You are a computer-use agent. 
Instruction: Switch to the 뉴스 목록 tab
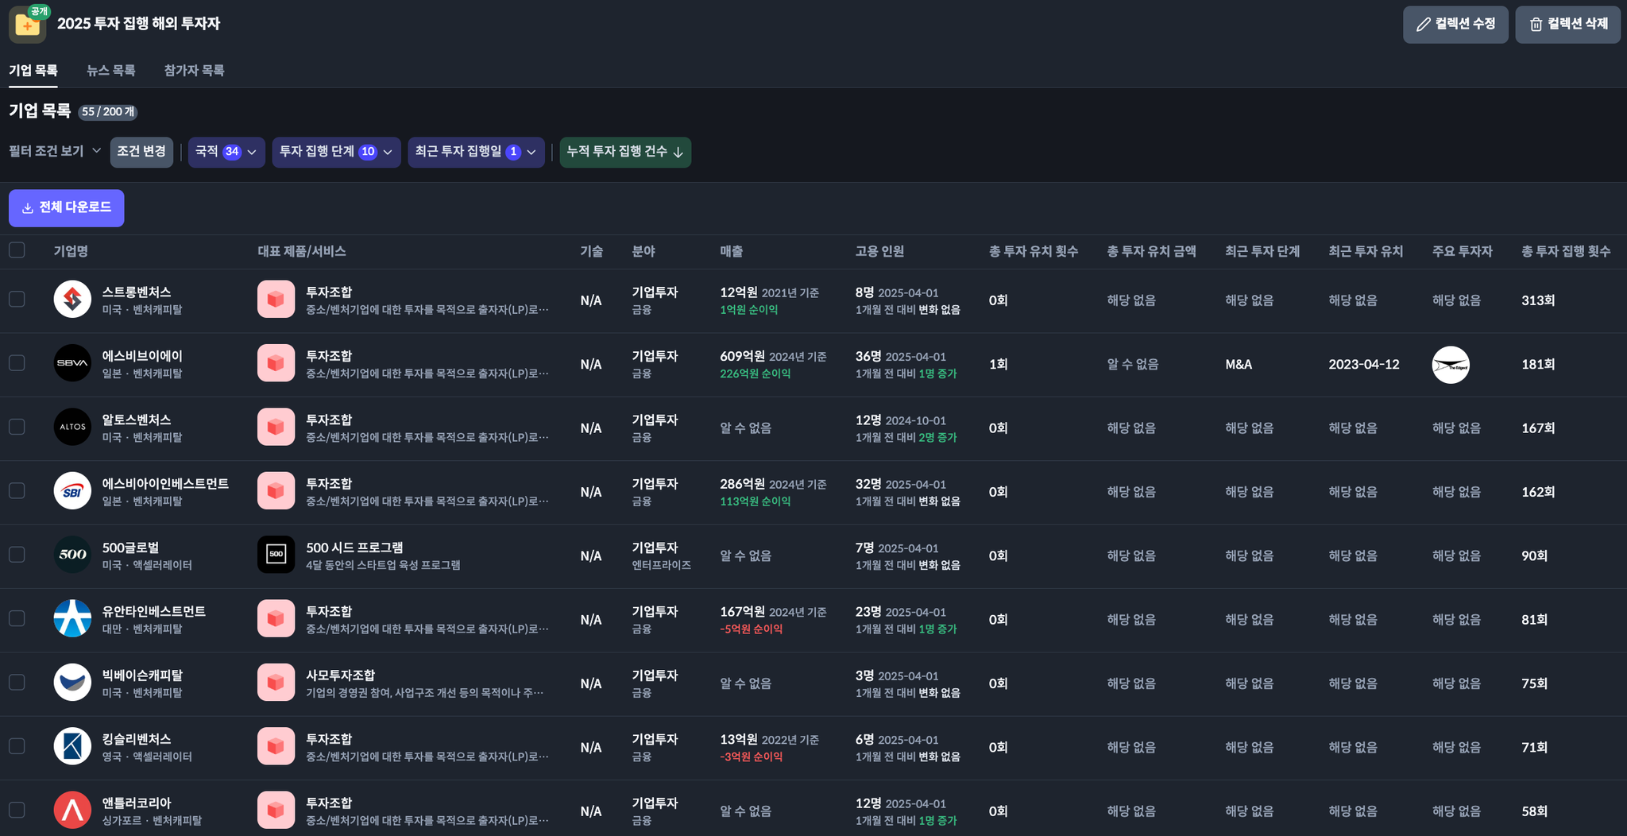point(110,71)
